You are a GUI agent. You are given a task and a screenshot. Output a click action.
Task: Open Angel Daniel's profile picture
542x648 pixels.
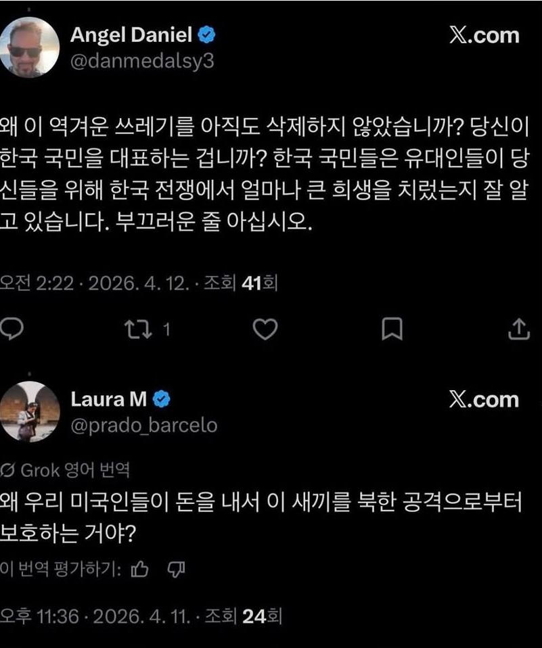pos(30,47)
